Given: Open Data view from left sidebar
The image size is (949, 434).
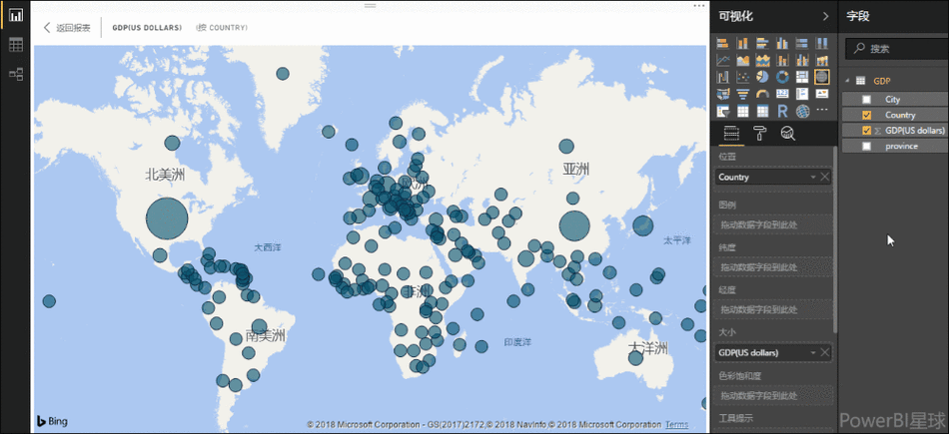Looking at the screenshot, I should (16, 45).
